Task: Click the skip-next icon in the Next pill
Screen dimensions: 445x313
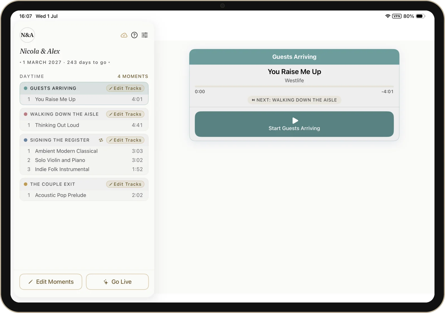Action: coord(253,100)
